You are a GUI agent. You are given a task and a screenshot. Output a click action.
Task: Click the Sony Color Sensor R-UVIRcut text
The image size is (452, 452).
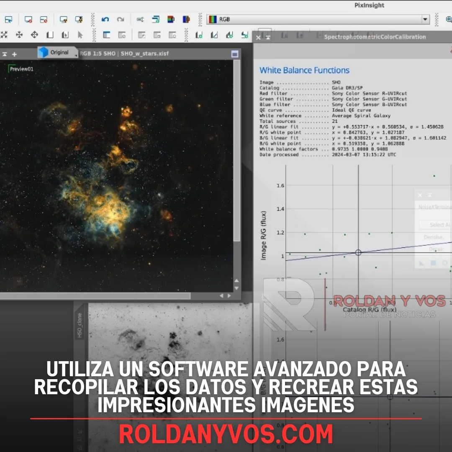pos(369,93)
